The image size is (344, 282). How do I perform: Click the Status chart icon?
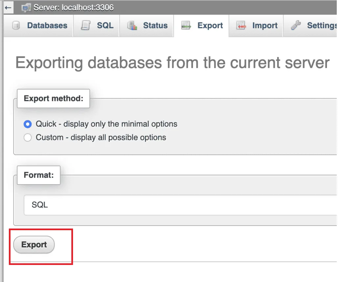[x=132, y=25]
